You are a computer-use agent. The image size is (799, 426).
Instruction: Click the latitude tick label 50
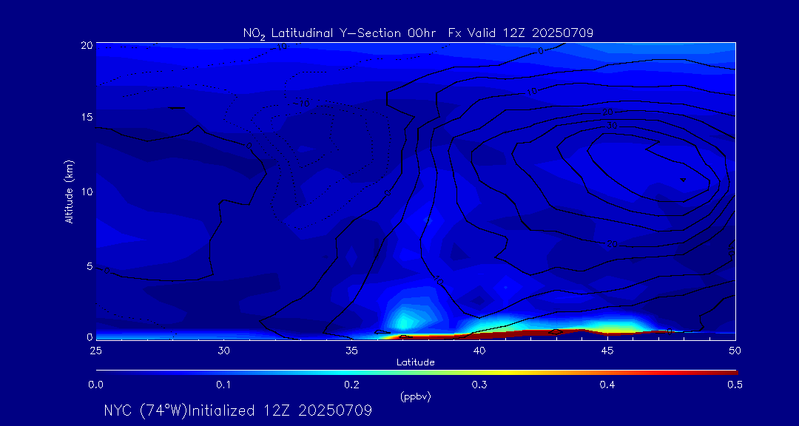[735, 351]
